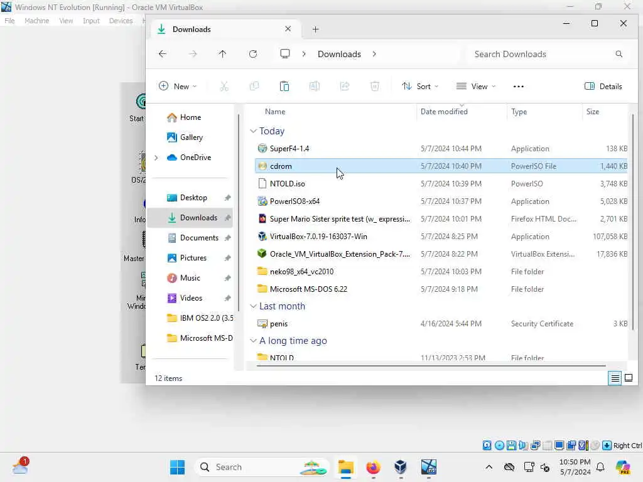Image resolution: width=643 pixels, height=482 pixels.
Task: Toggle the Details pane button
Action: coord(603,86)
